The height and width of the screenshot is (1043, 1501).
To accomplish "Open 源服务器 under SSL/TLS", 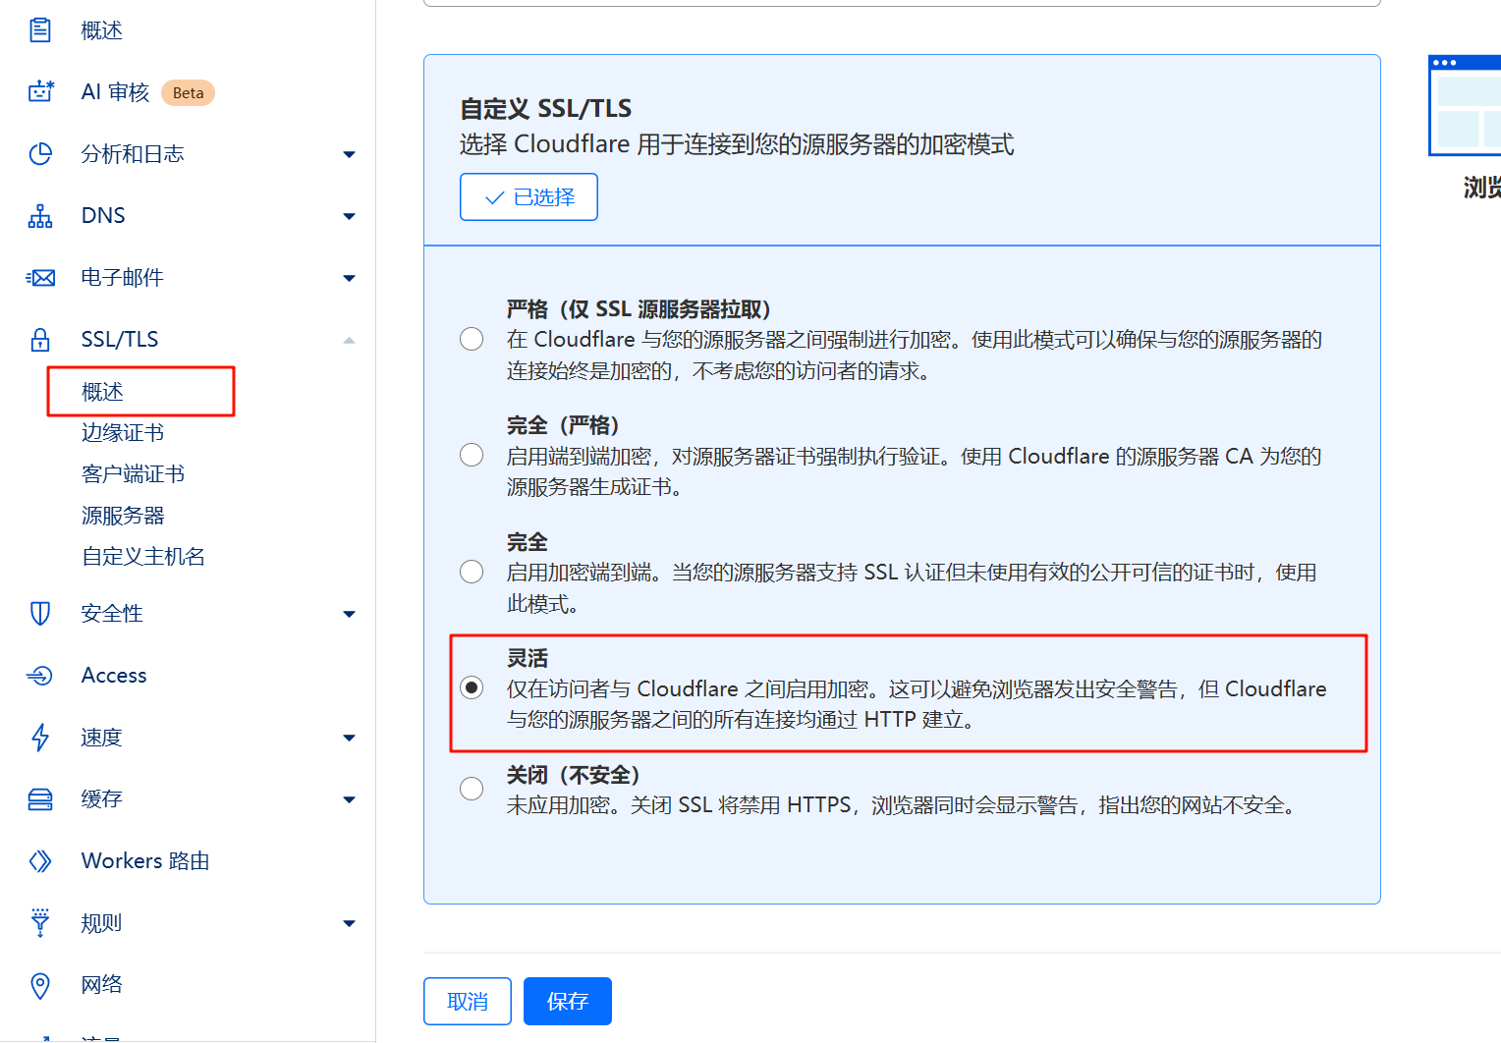I will click(x=123, y=516).
